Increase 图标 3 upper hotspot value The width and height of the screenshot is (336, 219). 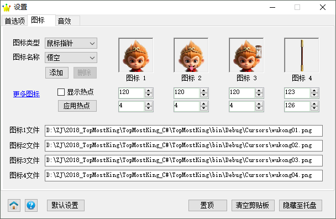259,91
